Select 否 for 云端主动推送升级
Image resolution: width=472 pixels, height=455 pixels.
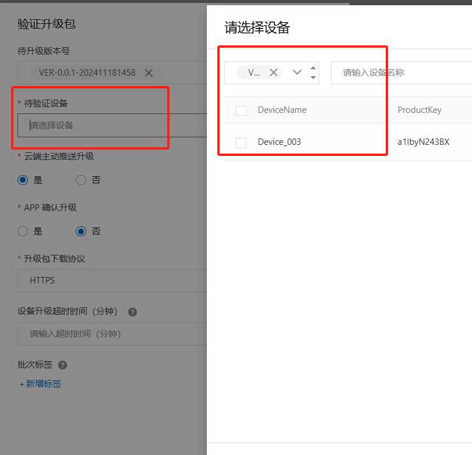coord(80,180)
